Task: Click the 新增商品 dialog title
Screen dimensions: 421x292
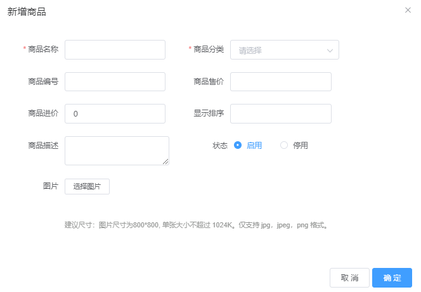Action: 27,12
